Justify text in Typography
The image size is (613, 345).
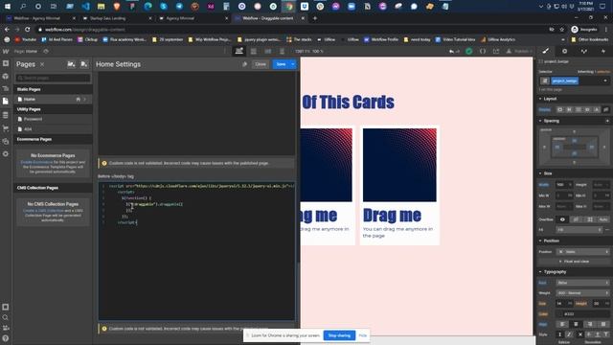(x=603, y=324)
